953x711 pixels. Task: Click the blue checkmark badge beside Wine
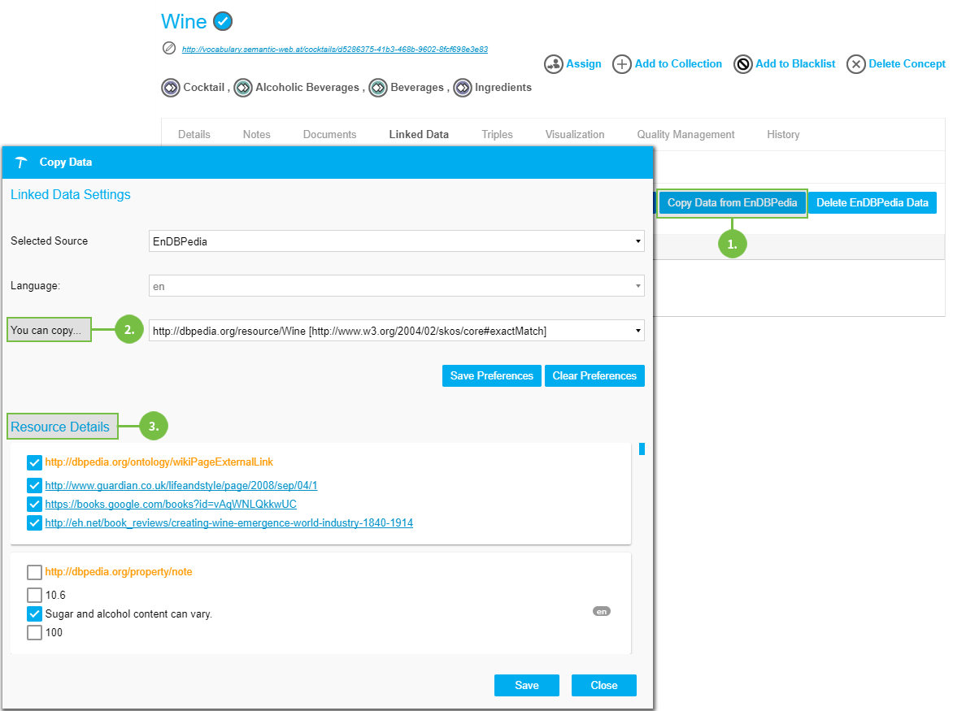tap(222, 22)
